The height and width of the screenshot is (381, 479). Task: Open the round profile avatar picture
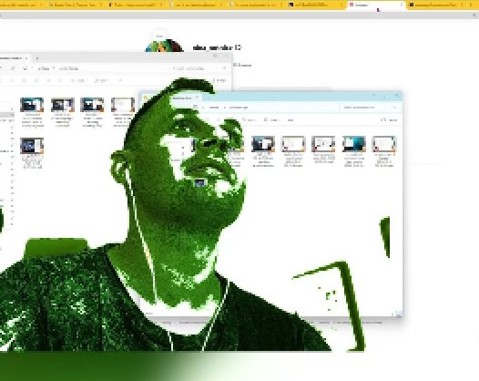coord(164,46)
